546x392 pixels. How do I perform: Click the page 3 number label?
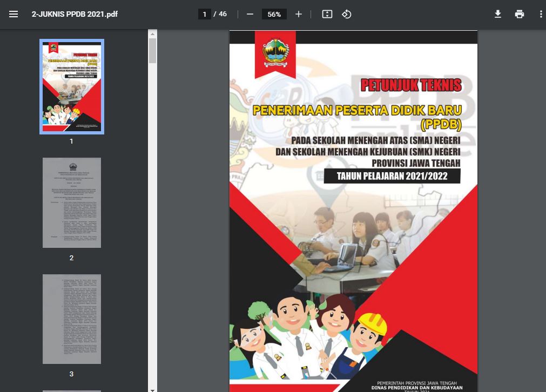(x=71, y=374)
